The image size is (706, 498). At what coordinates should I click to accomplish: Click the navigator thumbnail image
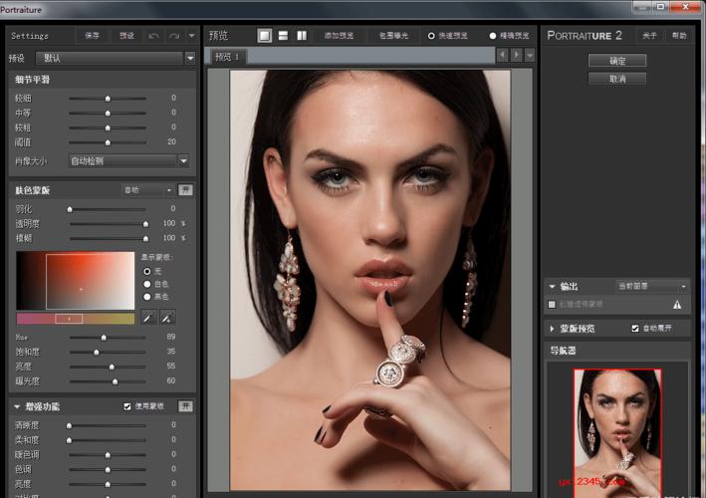click(616, 428)
